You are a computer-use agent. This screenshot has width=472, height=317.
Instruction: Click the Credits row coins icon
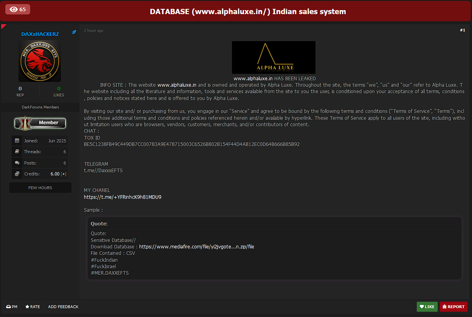click(17, 174)
